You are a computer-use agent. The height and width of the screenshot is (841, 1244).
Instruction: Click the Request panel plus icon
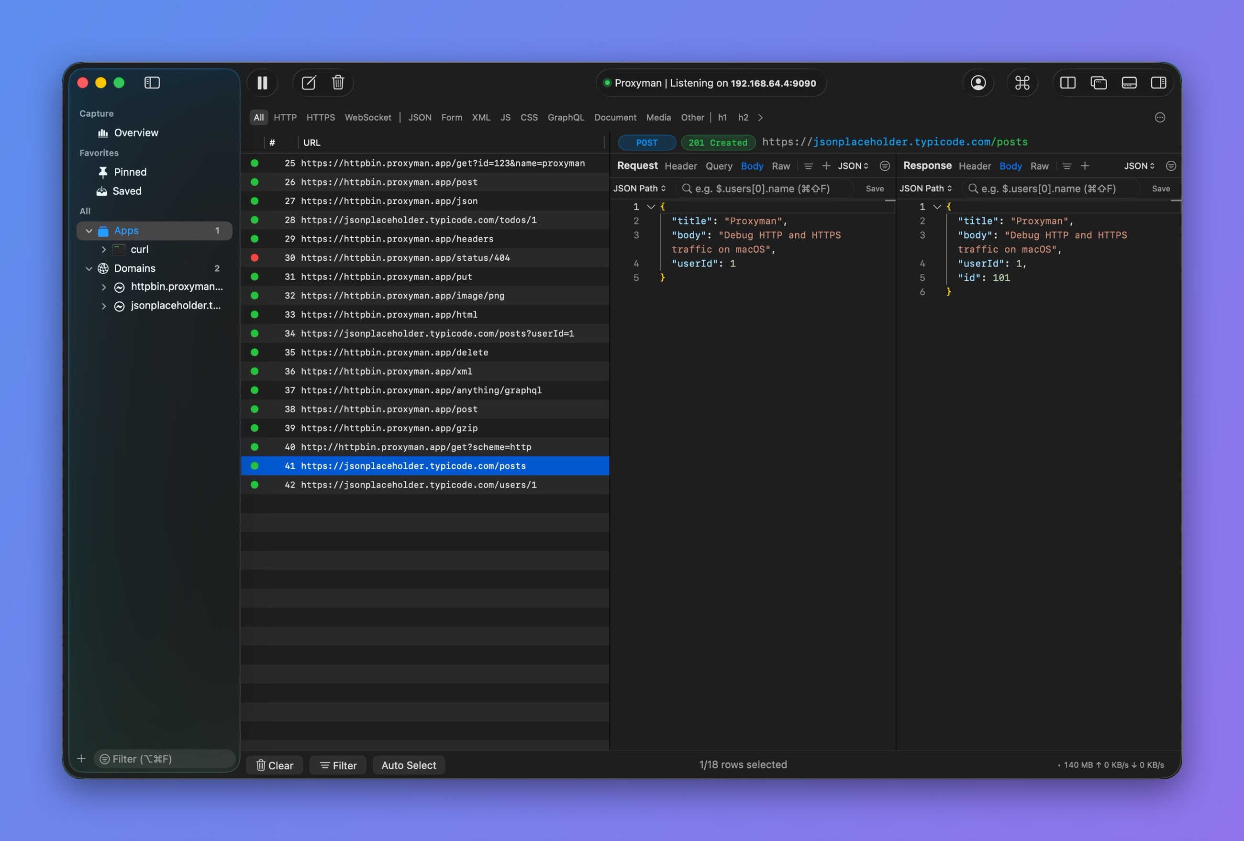(826, 166)
